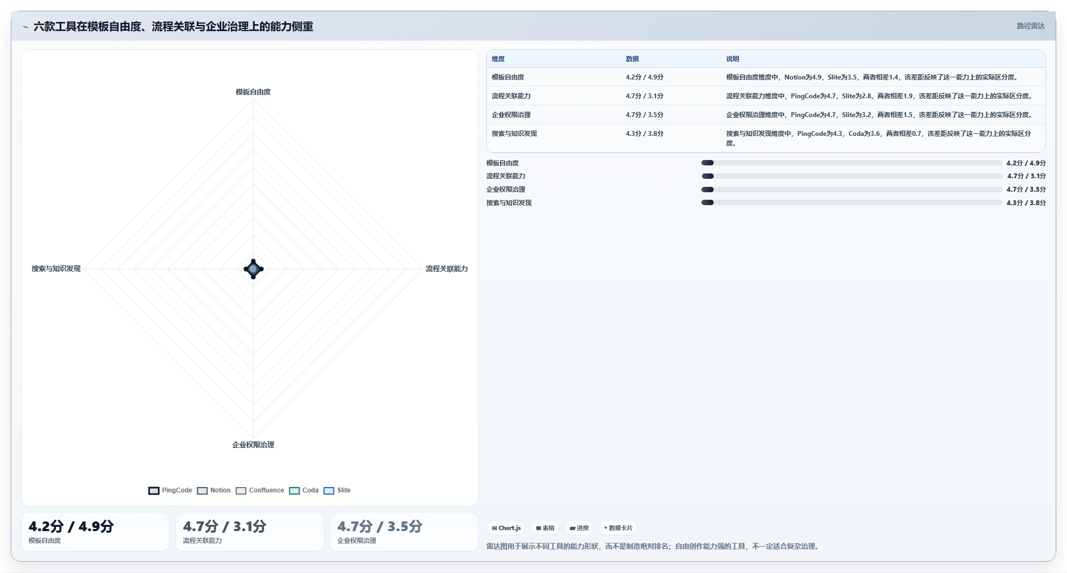Select the 搜索与知识发现 table row cell

pyautogui.click(x=514, y=134)
